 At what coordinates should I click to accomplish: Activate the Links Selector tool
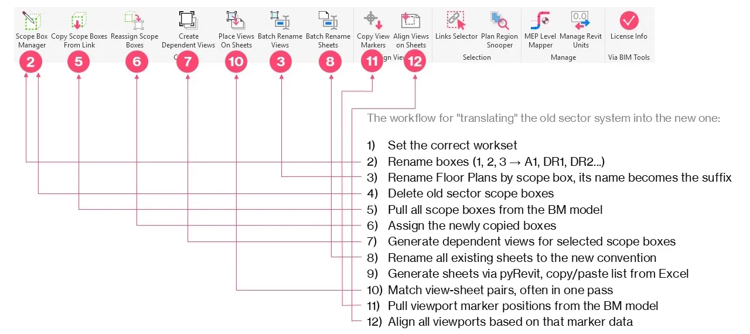(456, 26)
